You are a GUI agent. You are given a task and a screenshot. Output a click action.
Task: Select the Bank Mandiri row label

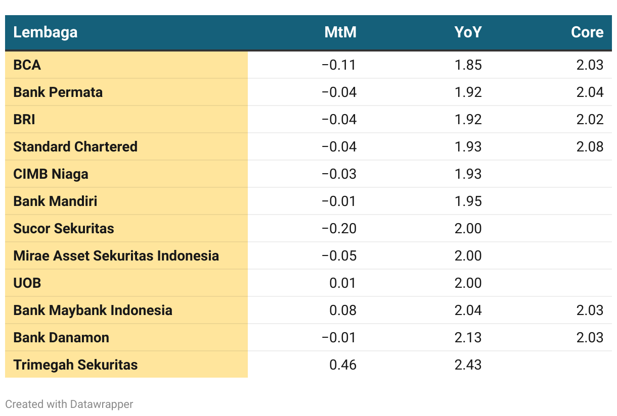tap(55, 201)
